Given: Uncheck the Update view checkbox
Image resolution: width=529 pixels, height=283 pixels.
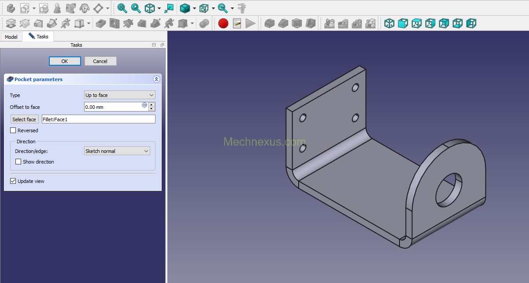Looking at the screenshot, I should point(13,181).
